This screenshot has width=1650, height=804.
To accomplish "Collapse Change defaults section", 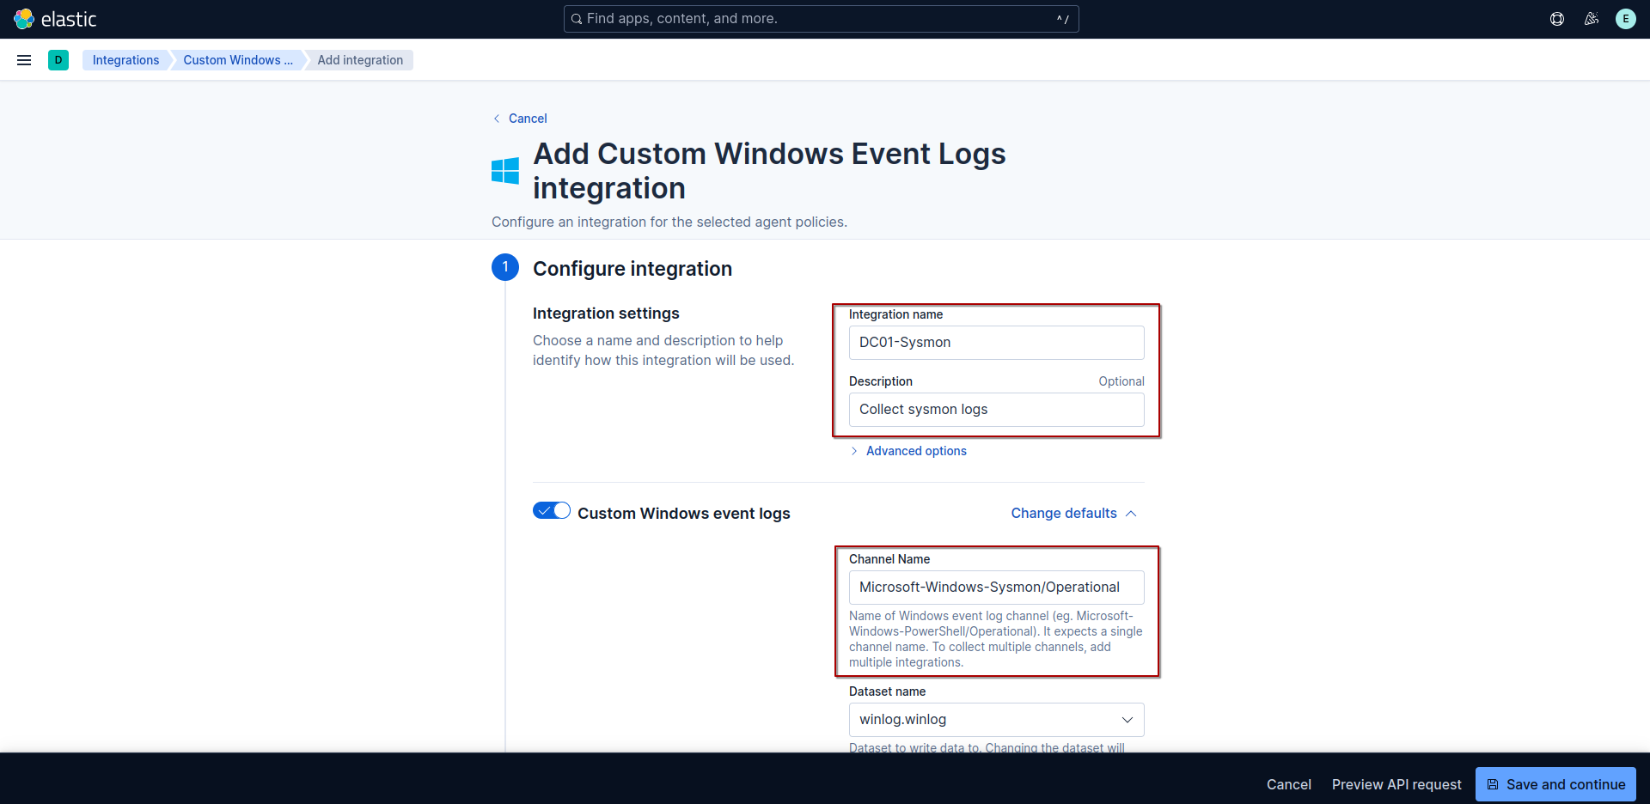I will pyautogui.click(x=1073, y=513).
